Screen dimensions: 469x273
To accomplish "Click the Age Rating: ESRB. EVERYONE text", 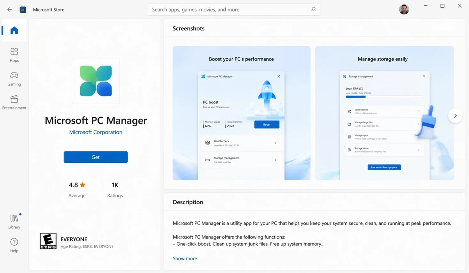I will pyautogui.click(x=87, y=247).
